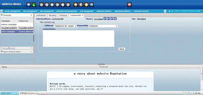Click the up-arrows icon in bottom bar
This screenshot has width=203, height=95.
[183, 93]
